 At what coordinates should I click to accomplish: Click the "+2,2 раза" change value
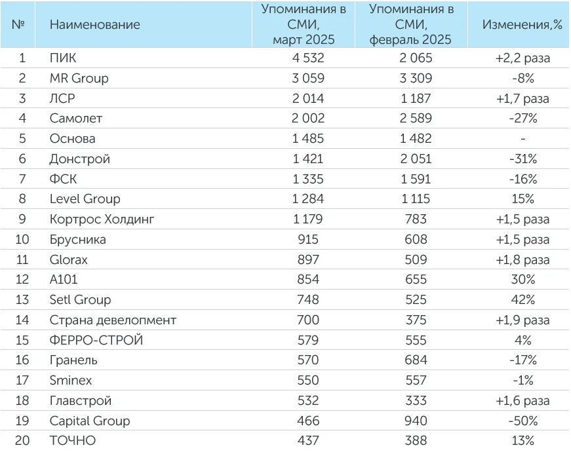click(x=522, y=58)
